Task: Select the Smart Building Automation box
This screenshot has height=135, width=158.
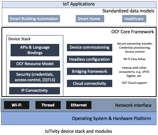Action: point(34,19)
